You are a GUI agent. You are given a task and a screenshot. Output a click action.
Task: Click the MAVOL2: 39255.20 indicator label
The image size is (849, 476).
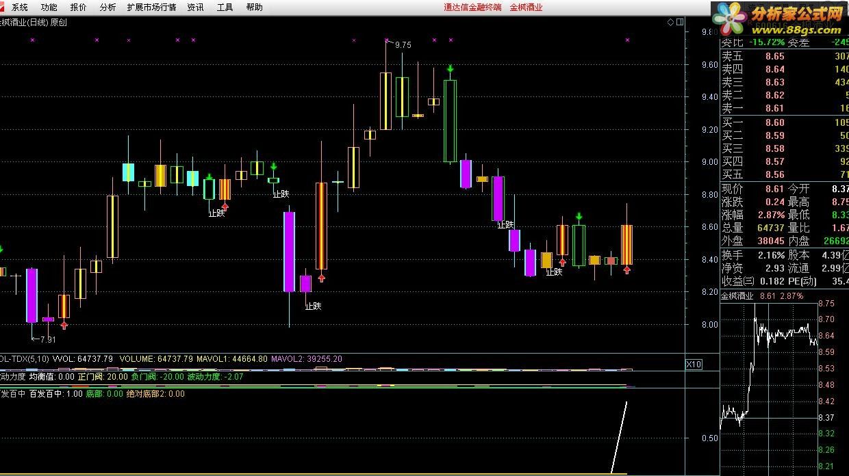point(306,358)
